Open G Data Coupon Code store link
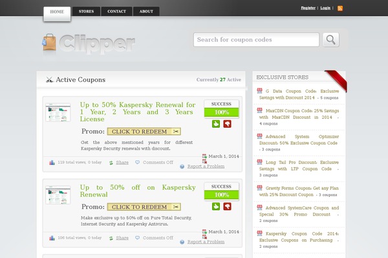Image resolution: width=388 pixels, height=258 pixels. pos(299,94)
